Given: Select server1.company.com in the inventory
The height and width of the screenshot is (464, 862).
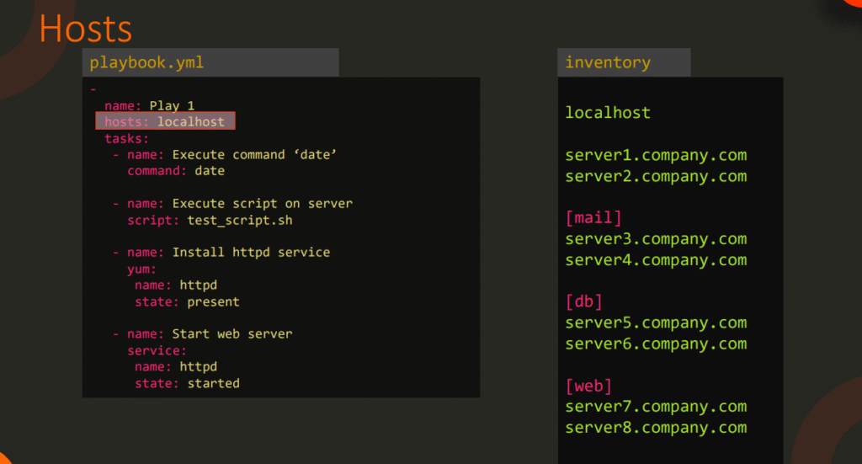Looking at the screenshot, I should [x=656, y=155].
